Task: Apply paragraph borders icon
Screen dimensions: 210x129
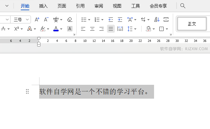Action: tap(161, 29)
